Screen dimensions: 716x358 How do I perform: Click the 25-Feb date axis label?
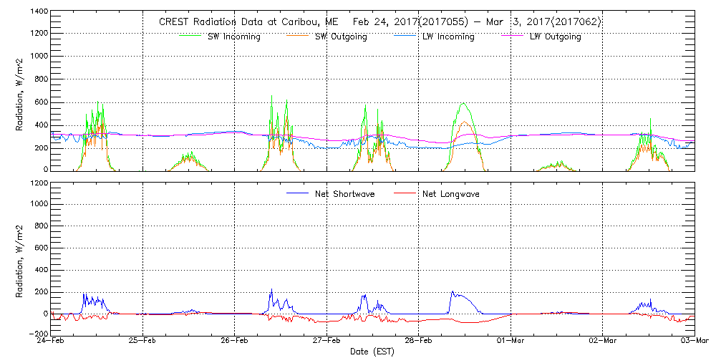point(143,342)
